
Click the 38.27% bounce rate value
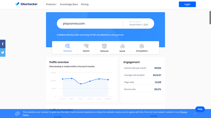tap(157, 89)
